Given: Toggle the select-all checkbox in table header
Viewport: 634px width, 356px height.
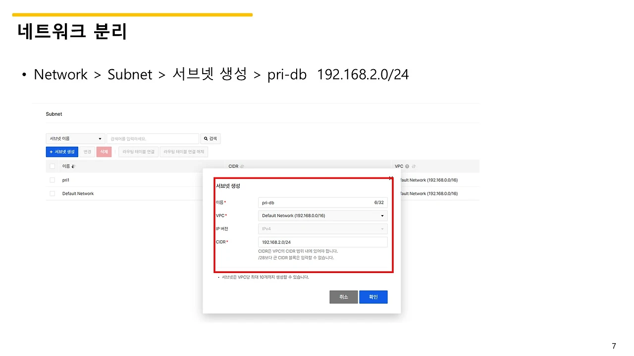Looking at the screenshot, I should click(x=53, y=166).
